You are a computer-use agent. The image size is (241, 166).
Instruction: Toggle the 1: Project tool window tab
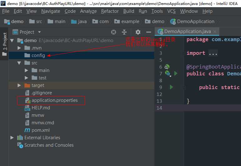click(x=4, y=44)
